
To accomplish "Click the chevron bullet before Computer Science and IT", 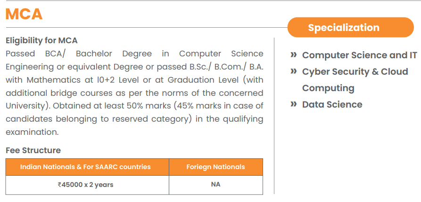I will click(x=294, y=55).
